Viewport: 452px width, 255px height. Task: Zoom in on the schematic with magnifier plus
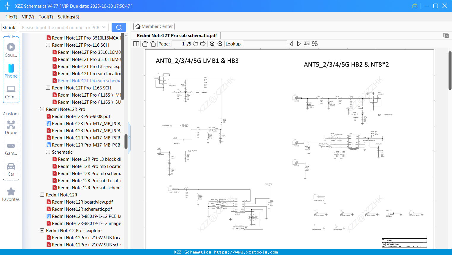(212, 44)
